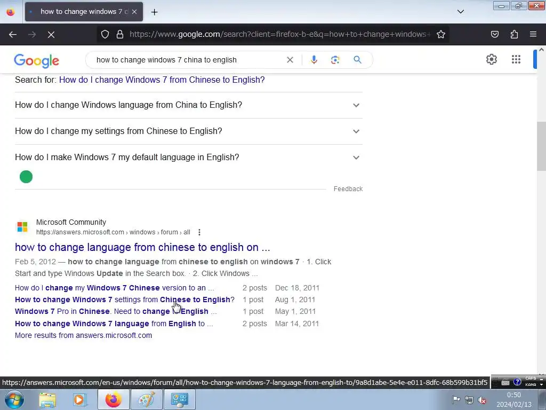List all tabs using the chevron button

tap(460, 12)
